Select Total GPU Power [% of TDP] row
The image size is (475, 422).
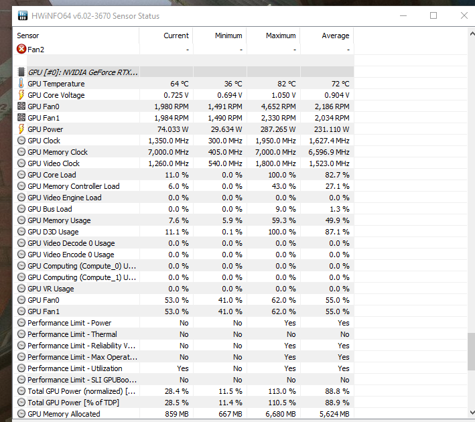tap(184, 403)
